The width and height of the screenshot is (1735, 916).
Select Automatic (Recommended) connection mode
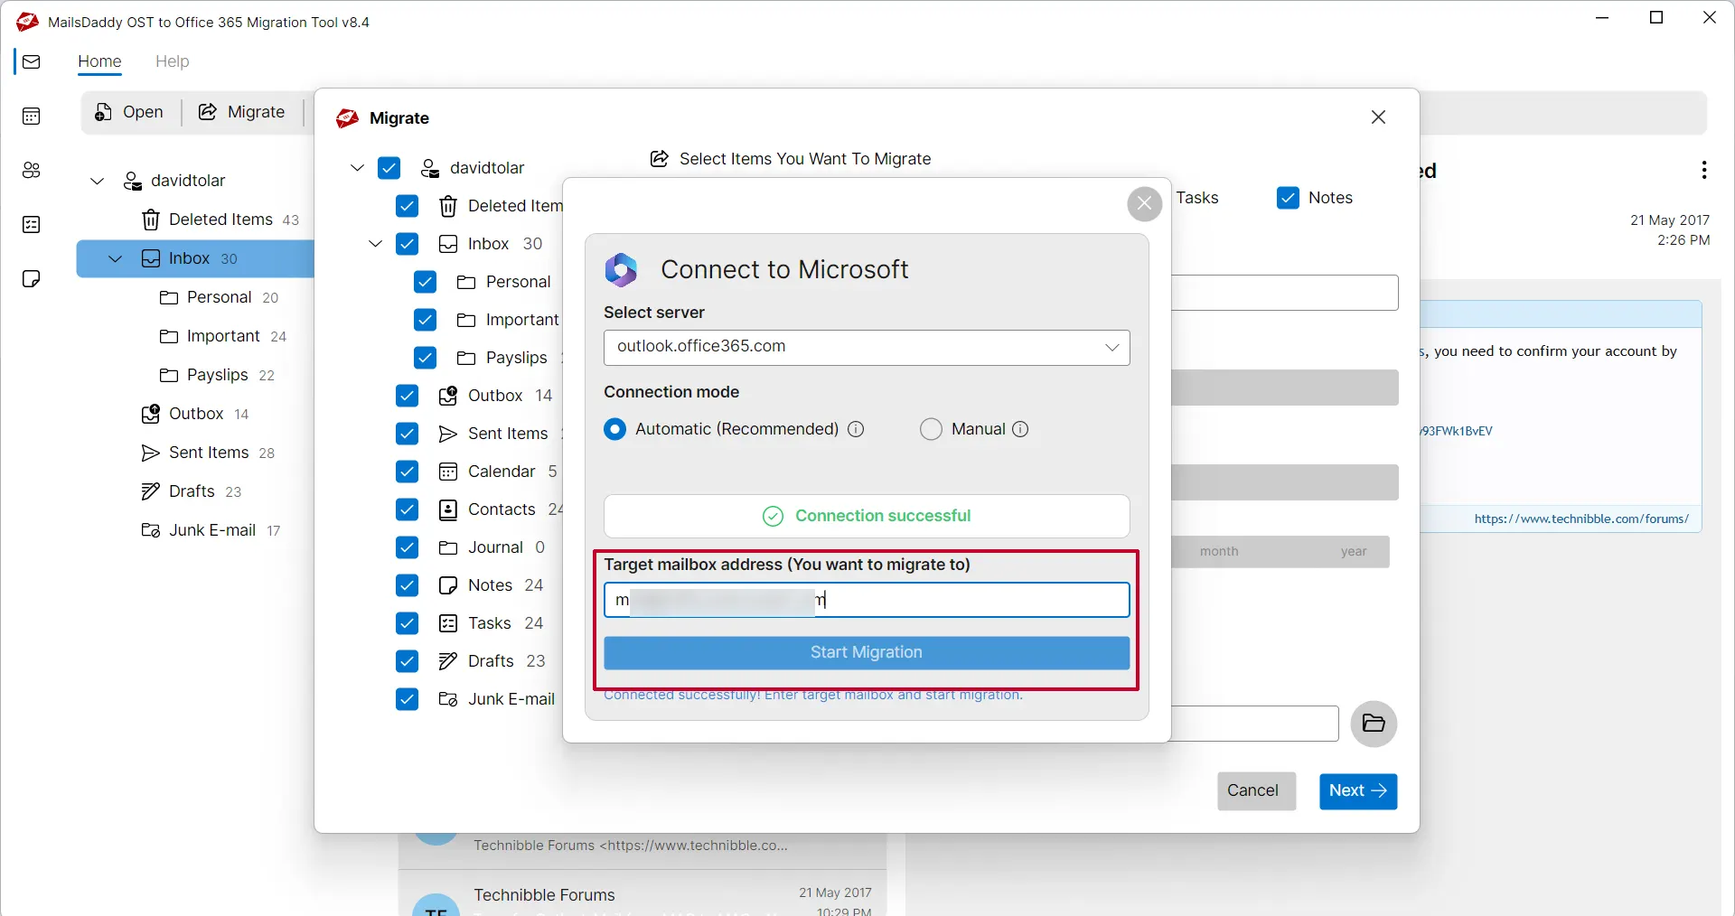[x=615, y=429]
